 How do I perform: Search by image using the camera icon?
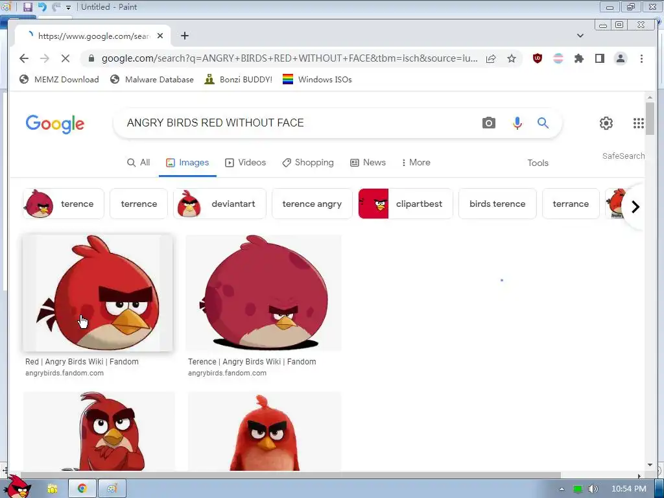pos(489,123)
